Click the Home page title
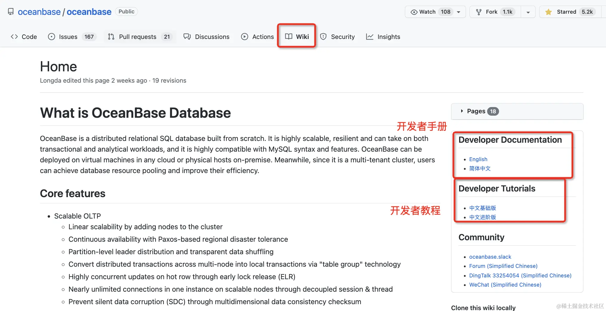Image resolution: width=606 pixels, height=311 pixels. coord(58,67)
